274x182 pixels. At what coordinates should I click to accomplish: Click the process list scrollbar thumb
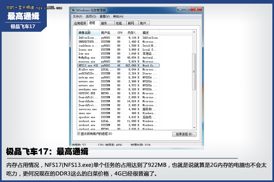pos(194,71)
